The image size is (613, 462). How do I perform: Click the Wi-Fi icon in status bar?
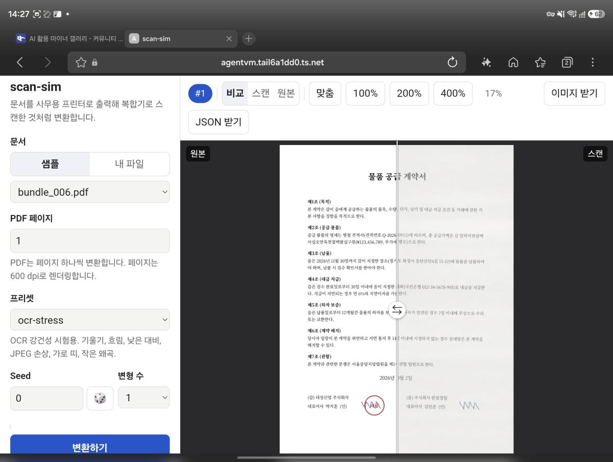572,14
